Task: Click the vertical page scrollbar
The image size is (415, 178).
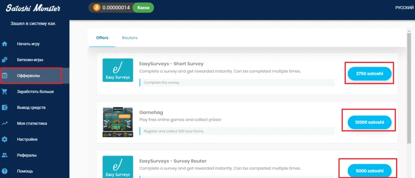Action: coord(409,89)
